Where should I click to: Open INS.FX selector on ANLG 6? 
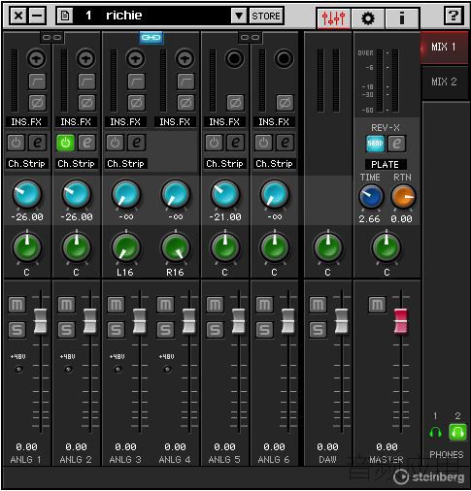[274, 122]
